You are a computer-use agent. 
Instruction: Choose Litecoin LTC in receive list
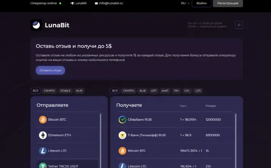(137, 166)
